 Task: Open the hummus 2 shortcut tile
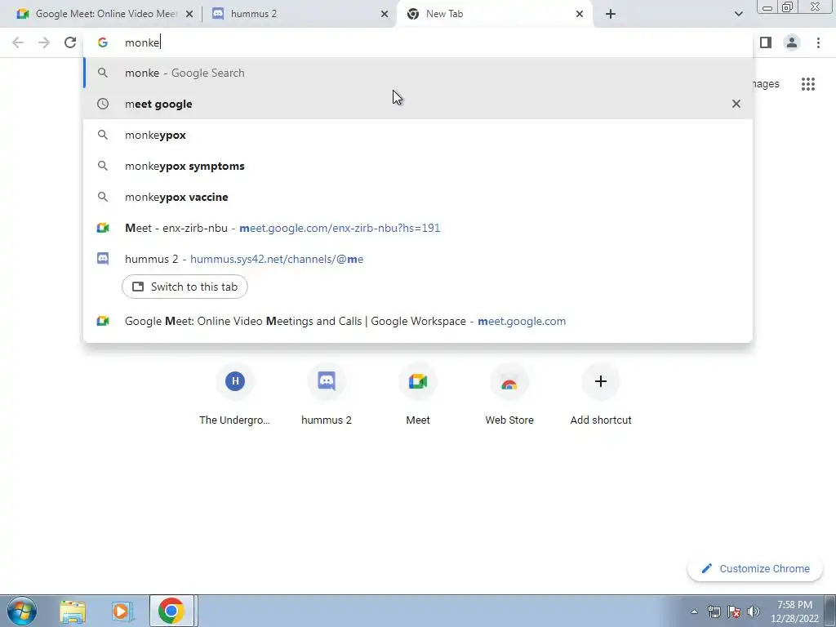tap(327, 394)
